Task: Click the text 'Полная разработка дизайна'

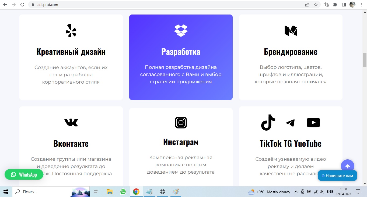Action: click(181, 67)
